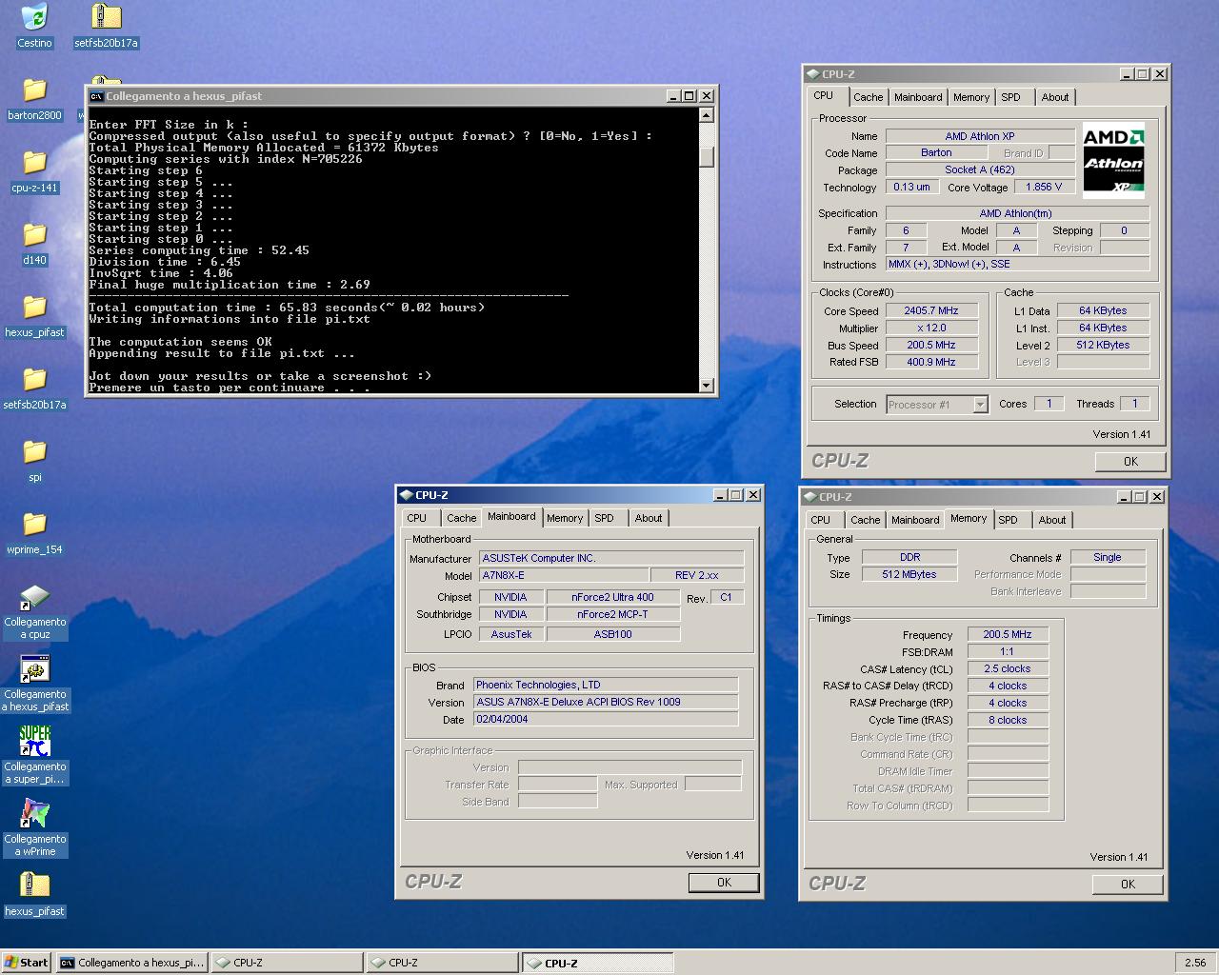
Task: Open the Cestino recycle bin icon
Action: point(34,18)
